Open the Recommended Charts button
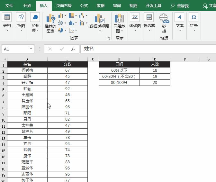This screenshot has width=216, height=182. click(x=50, y=23)
